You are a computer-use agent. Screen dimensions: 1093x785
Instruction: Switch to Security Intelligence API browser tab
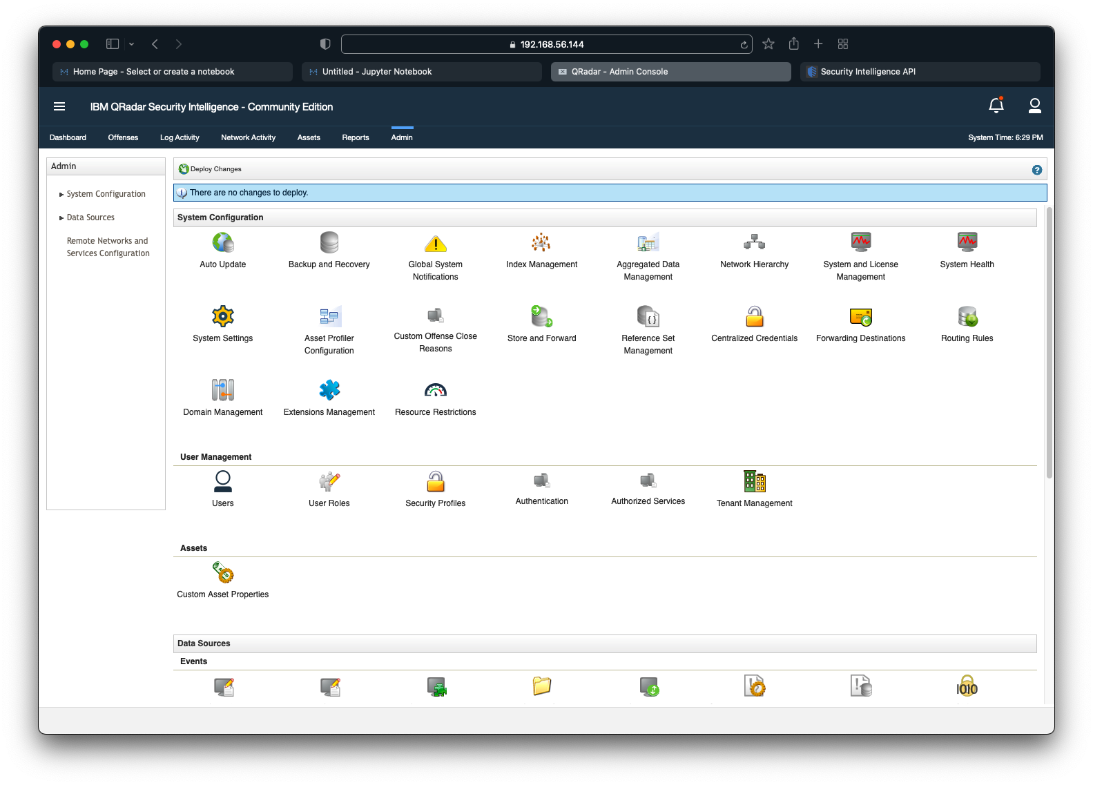click(920, 72)
